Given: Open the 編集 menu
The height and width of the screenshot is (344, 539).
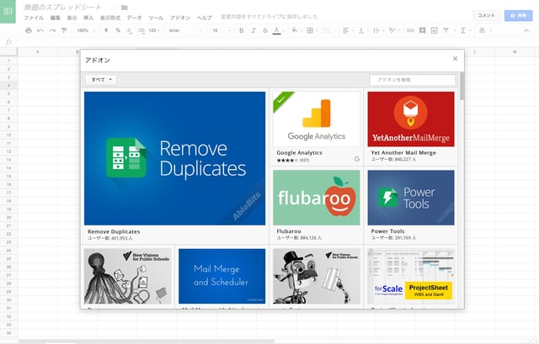Looking at the screenshot, I should click(56, 18).
